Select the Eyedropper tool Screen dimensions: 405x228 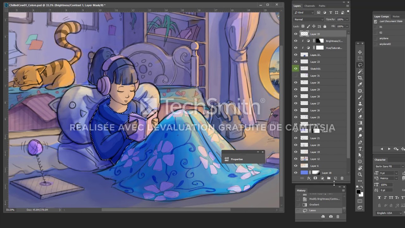coord(360,85)
